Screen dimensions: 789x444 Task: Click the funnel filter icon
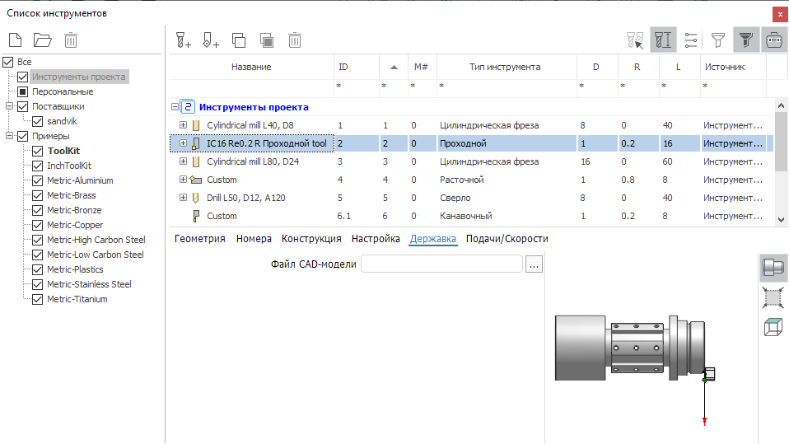[718, 40]
